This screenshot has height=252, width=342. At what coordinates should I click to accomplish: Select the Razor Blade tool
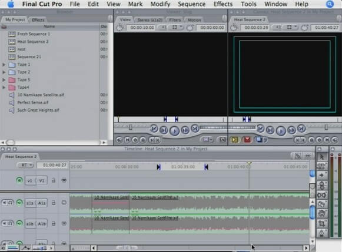coord(322,204)
